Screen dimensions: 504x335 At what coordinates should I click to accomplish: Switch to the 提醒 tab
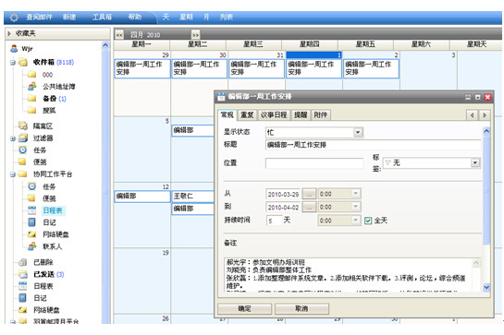(301, 114)
